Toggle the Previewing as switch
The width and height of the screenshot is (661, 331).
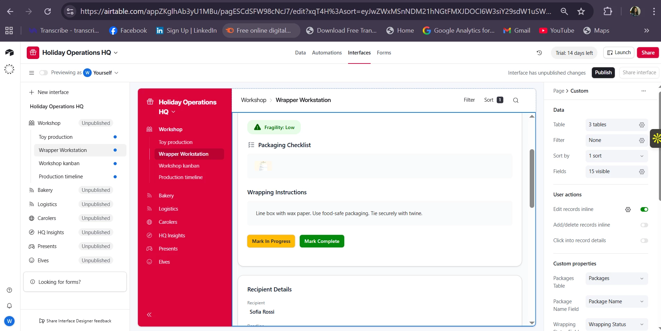pyautogui.click(x=43, y=73)
